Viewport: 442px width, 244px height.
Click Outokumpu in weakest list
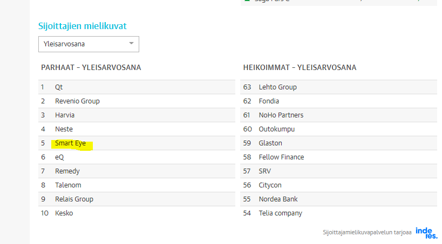tap(277, 129)
